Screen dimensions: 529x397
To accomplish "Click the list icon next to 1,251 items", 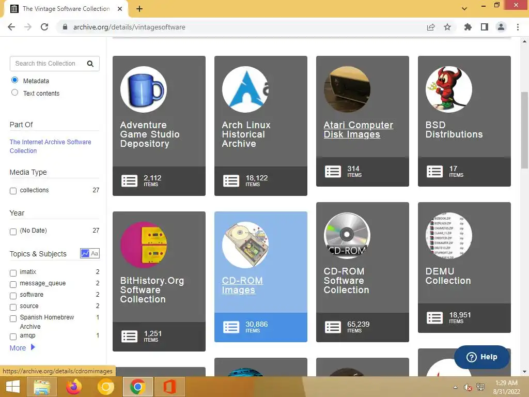I will tap(129, 337).
